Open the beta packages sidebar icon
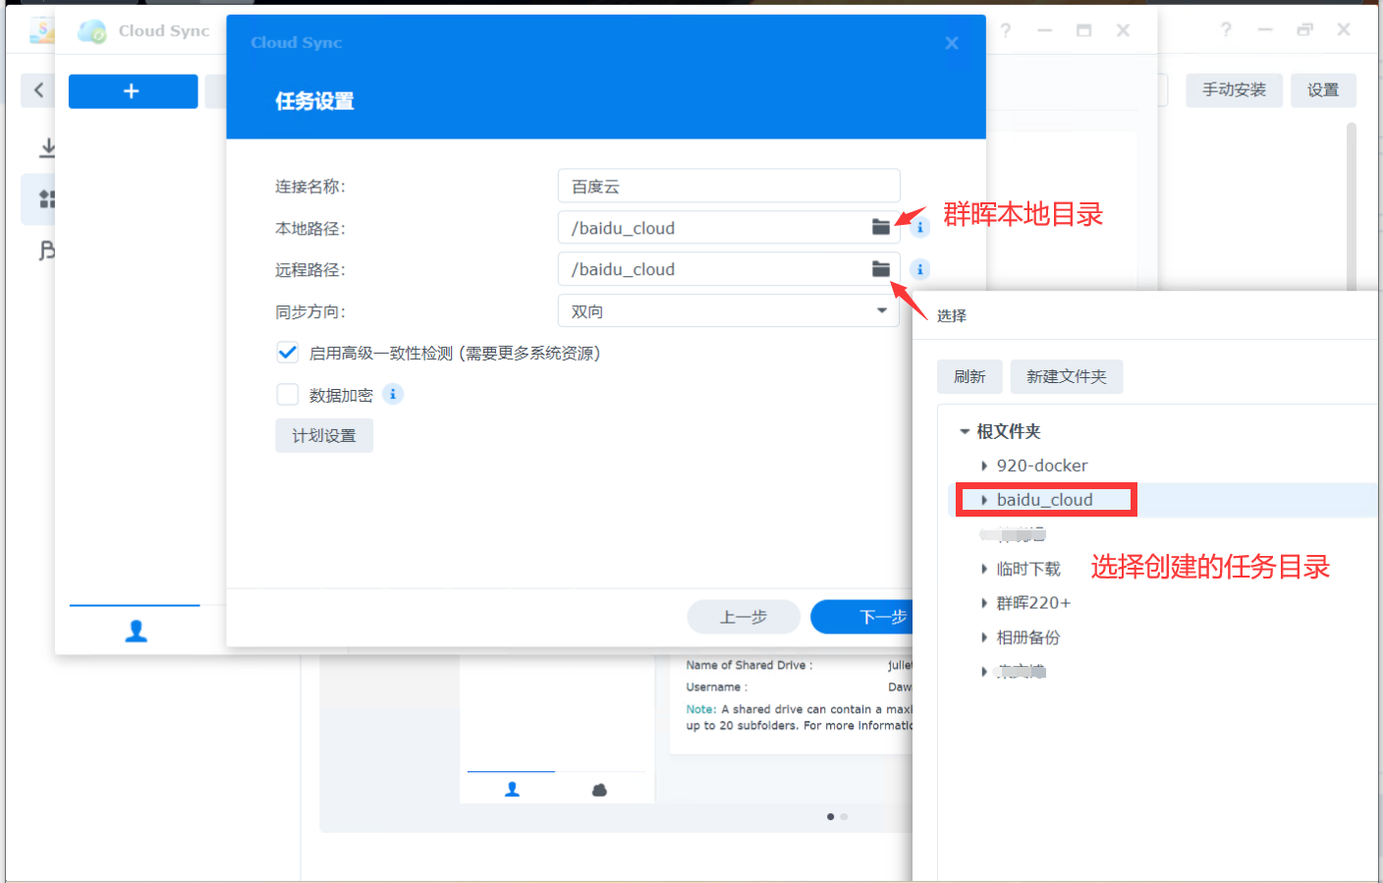Image resolution: width=1383 pixels, height=883 pixels. point(46,250)
